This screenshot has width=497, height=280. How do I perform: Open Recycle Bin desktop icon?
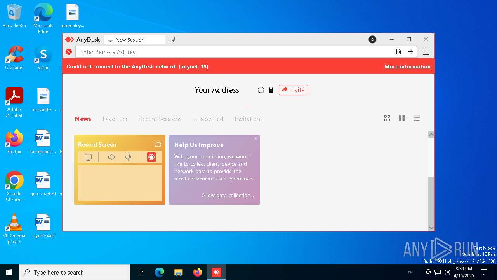tap(14, 16)
